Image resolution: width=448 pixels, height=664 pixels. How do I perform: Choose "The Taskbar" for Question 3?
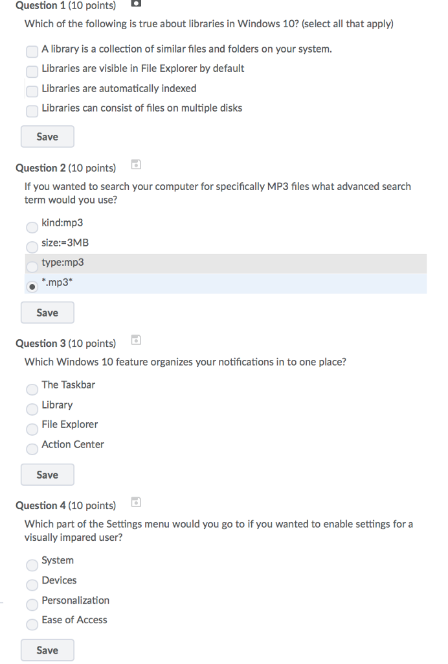(32, 389)
